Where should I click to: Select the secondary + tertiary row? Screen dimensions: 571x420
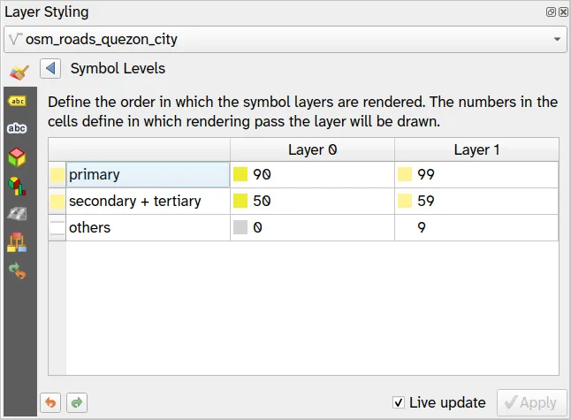pos(148,201)
